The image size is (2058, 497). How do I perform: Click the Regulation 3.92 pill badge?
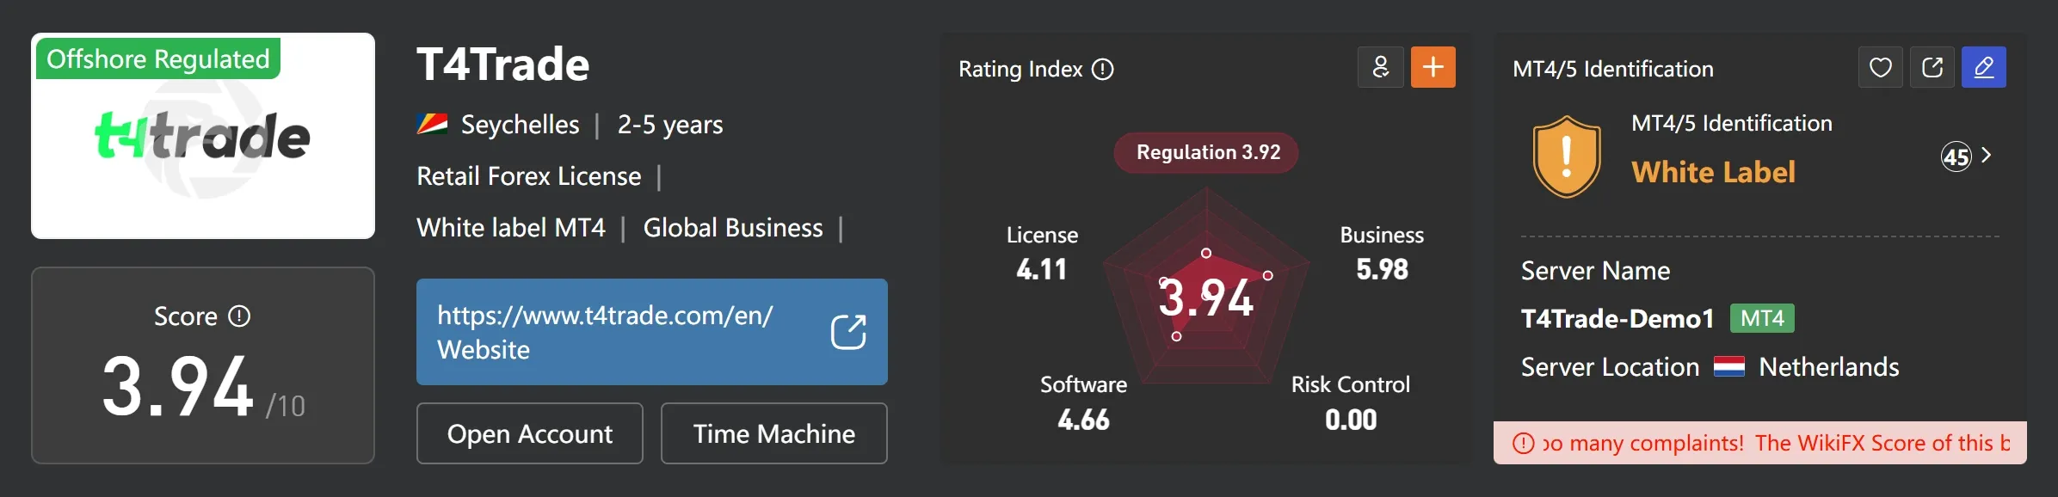coord(1206,152)
